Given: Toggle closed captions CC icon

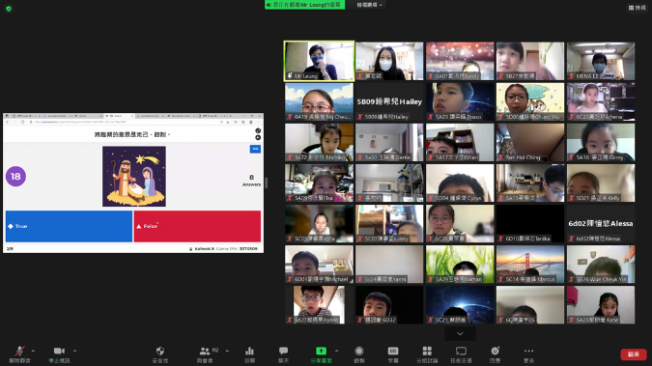Looking at the screenshot, I should [393, 354].
